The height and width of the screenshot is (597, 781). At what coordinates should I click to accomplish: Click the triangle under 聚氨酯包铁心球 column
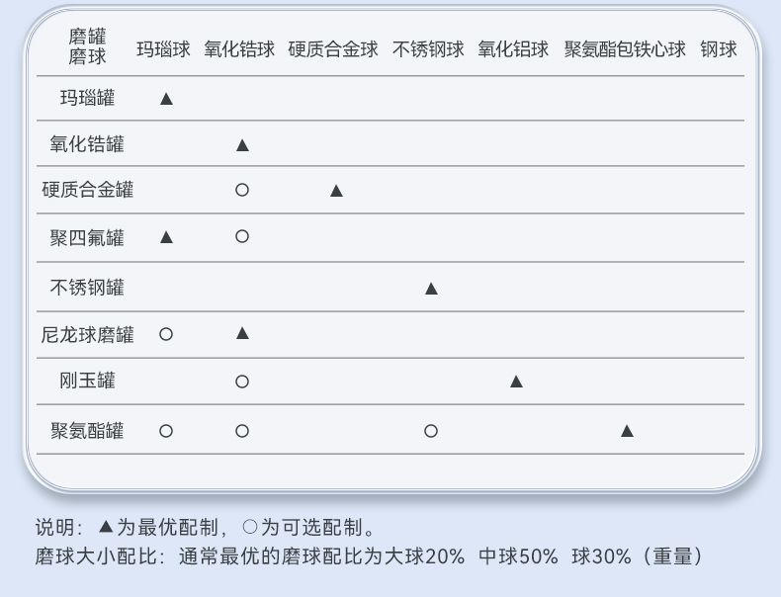pos(627,431)
